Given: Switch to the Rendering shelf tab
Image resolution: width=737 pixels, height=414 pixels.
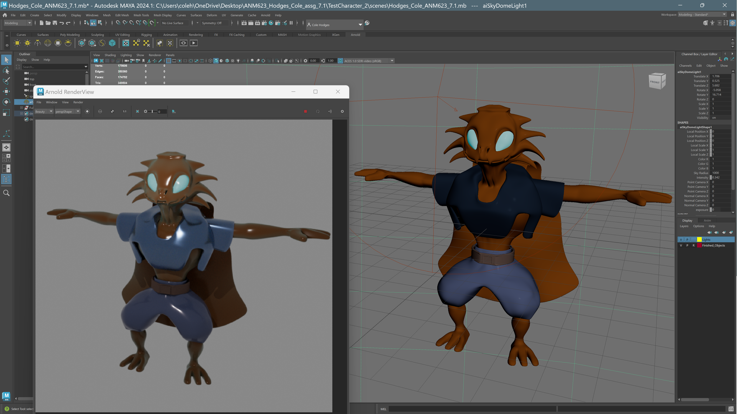Looking at the screenshot, I should tap(195, 35).
